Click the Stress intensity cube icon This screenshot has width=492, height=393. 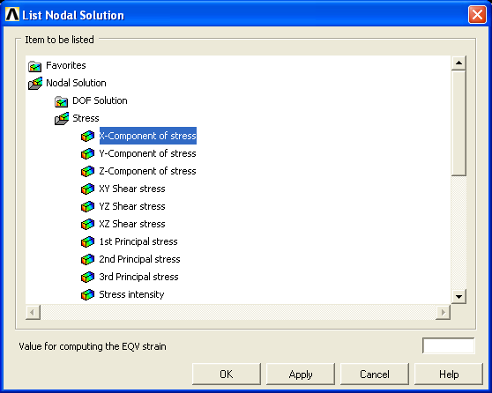click(87, 294)
